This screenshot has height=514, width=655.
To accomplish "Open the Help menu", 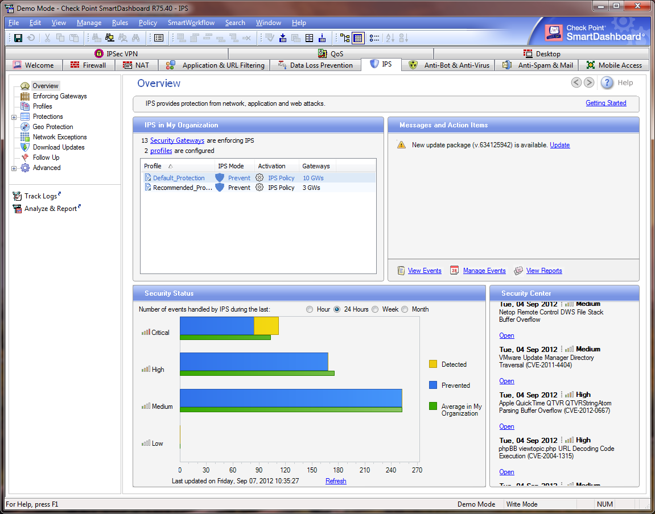I will click(299, 23).
